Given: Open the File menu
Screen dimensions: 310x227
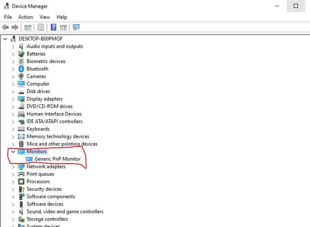Looking at the screenshot, I should [x=8, y=17].
